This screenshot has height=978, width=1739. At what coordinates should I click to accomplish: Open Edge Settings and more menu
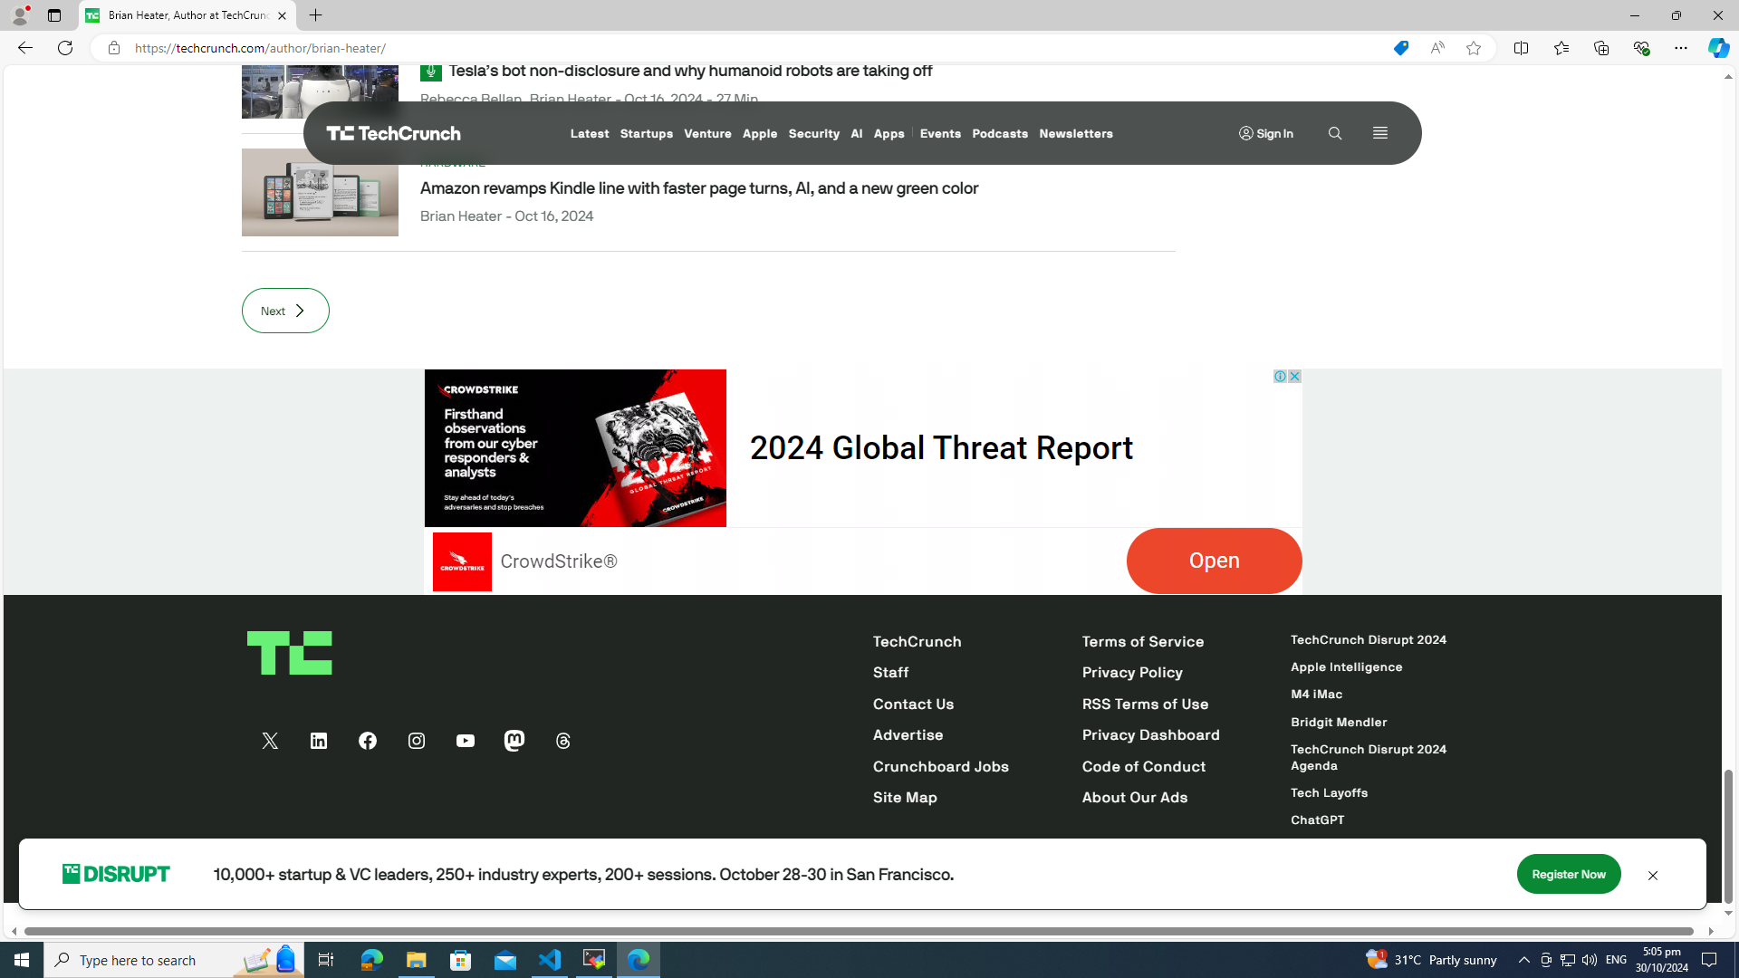[x=1680, y=48]
